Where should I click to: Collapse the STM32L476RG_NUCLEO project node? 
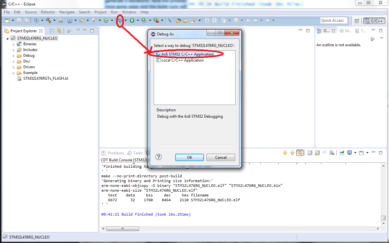click(8, 38)
